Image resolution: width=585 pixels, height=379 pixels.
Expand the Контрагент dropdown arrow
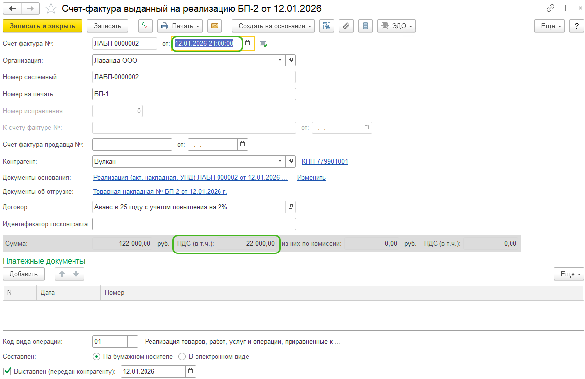280,161
